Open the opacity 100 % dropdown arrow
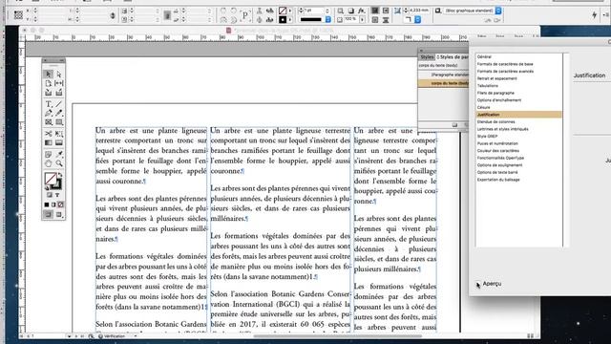Image resolution: width=611 pixels, height=344 pixels. tap(363, 19)
